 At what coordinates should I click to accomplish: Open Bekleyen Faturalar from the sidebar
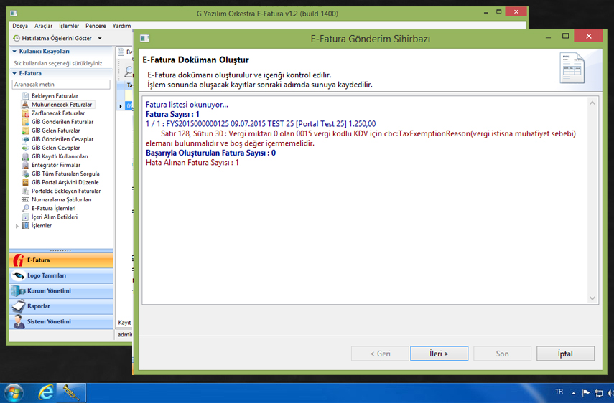click(x=55, y=96)
